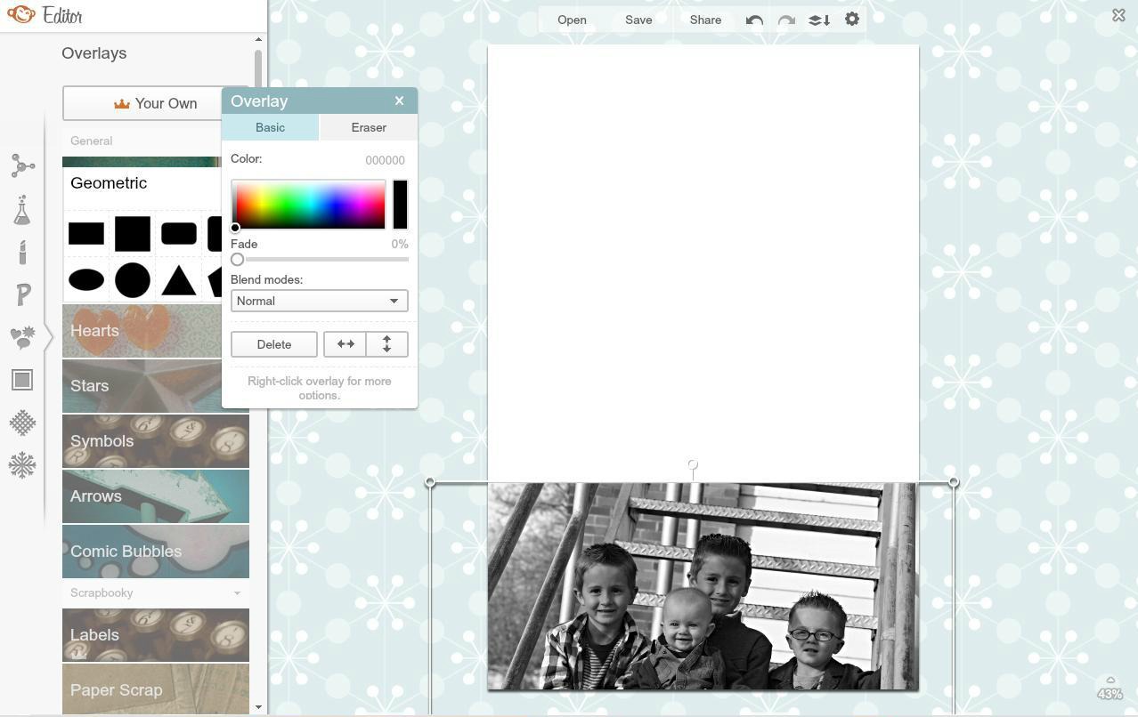This screenshot has width=1138, height=717.
Task: Click the panel scrollbar up arrow
Action: [258, 39]
